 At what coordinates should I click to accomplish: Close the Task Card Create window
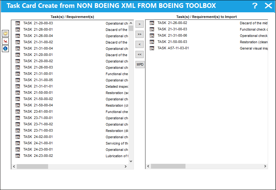pos(268,6)
